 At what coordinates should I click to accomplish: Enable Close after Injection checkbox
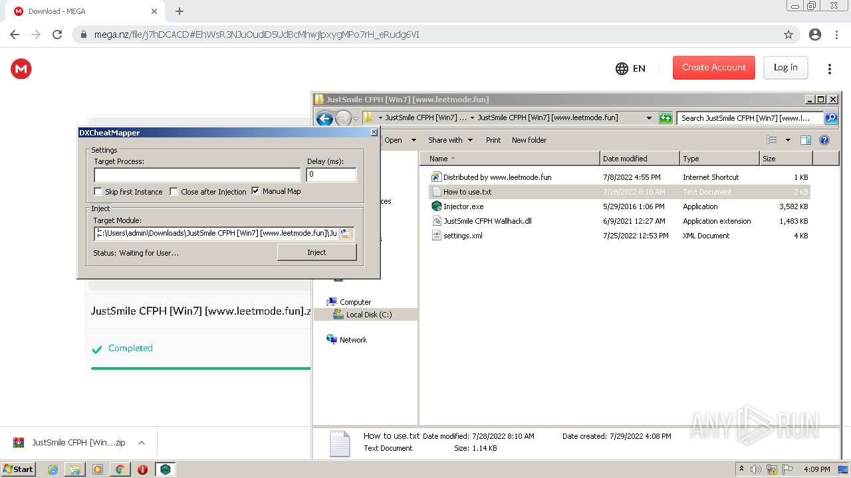point(174,192)
